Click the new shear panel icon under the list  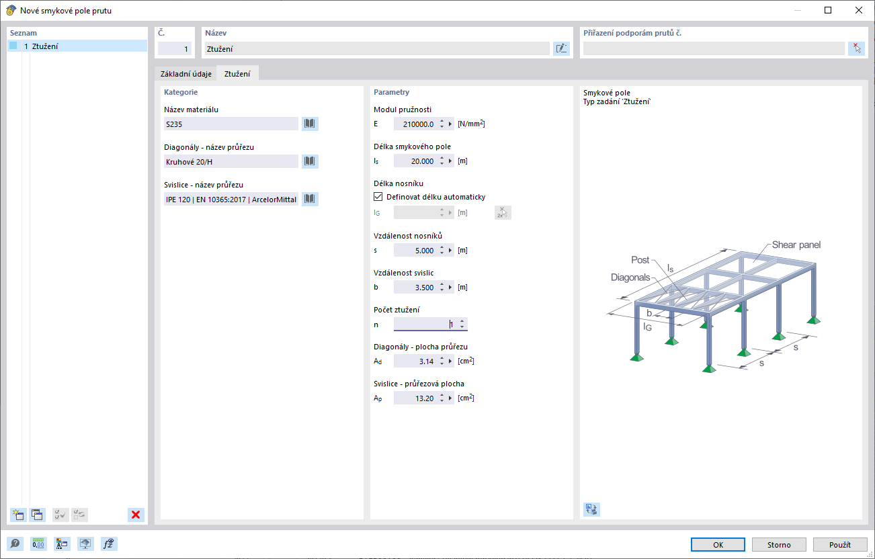click(17, 515)
